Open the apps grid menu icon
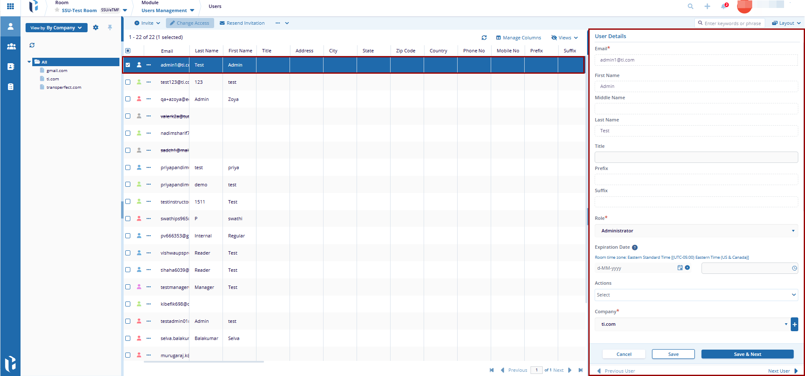The width and height of the screenshot is (805, 376). pyautogui.click(x=10, y=6)
